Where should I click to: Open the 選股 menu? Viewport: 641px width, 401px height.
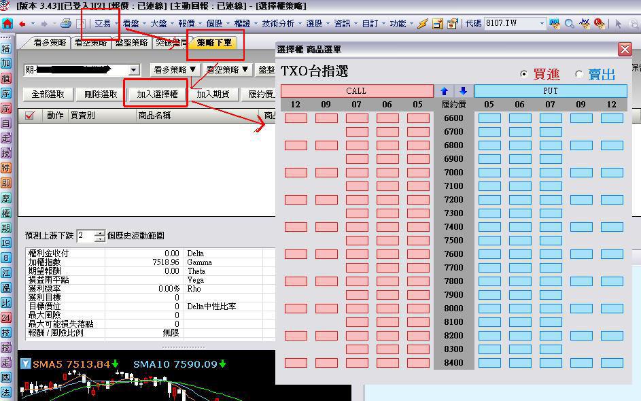point(314,24)
